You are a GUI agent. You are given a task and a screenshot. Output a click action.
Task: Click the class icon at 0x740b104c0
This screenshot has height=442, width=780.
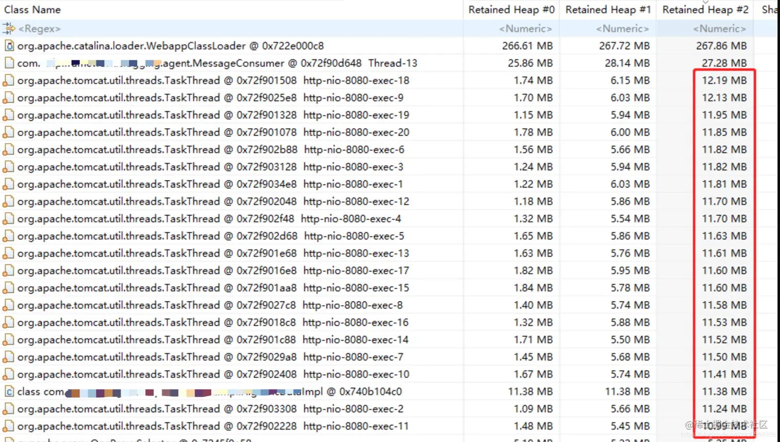[x=9, y=392]
